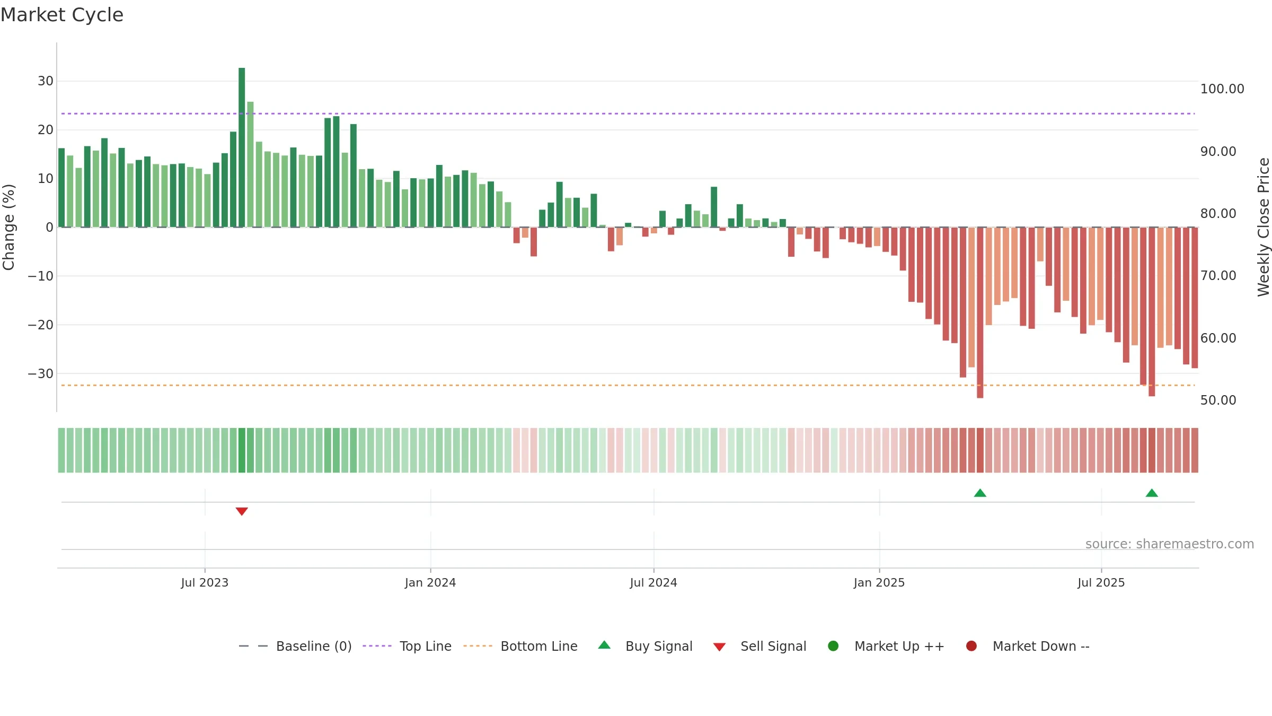Click the 60.00 price axis label

pos(1218,338)
